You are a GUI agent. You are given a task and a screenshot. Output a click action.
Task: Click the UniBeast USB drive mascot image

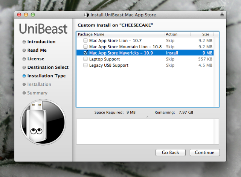pyautogui.click(x=43, y=122)
